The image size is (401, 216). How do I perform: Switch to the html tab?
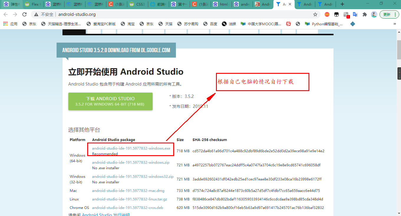pyautogui.click(x=221, y=4)
